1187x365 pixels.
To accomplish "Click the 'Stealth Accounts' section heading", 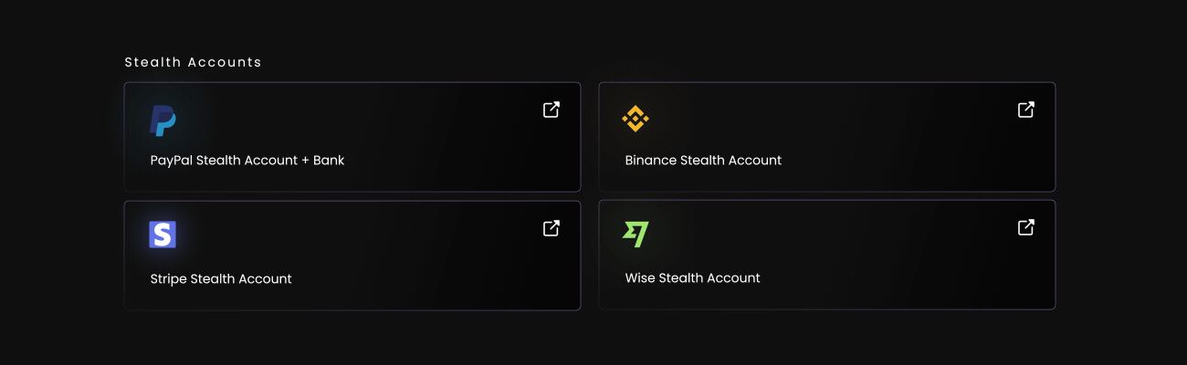I will click(x=194, y=62).
